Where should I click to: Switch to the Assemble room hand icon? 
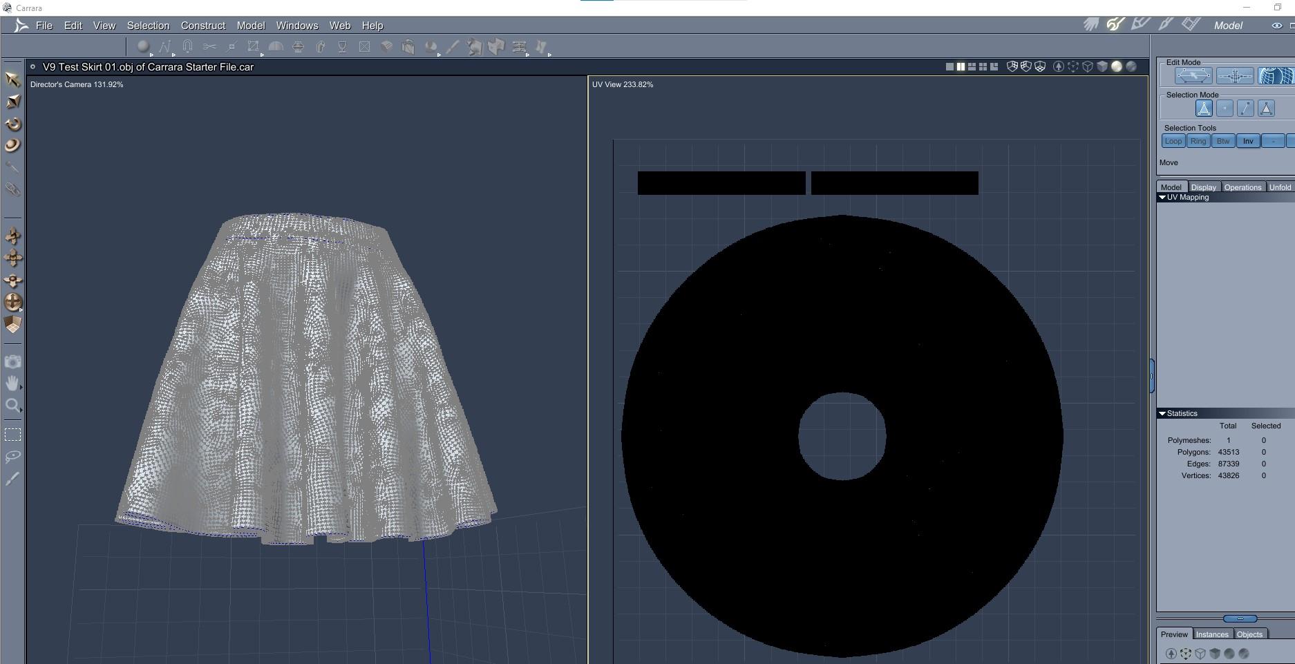[x=1091, y=25]
